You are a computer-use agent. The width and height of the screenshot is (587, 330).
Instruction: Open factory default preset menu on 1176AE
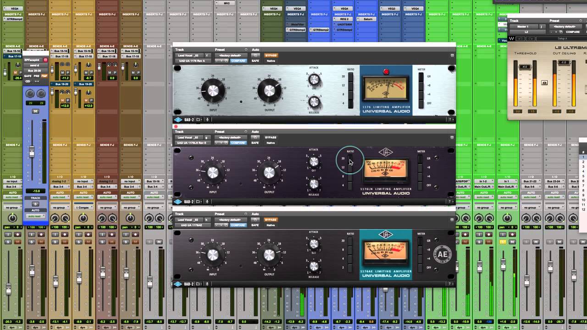(x=230, y=220)
